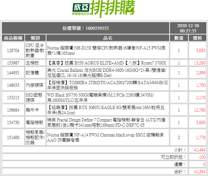Select barcode 153987 cell
The width and height of the screenshot is (208, 176).
[x=13, y=63]
